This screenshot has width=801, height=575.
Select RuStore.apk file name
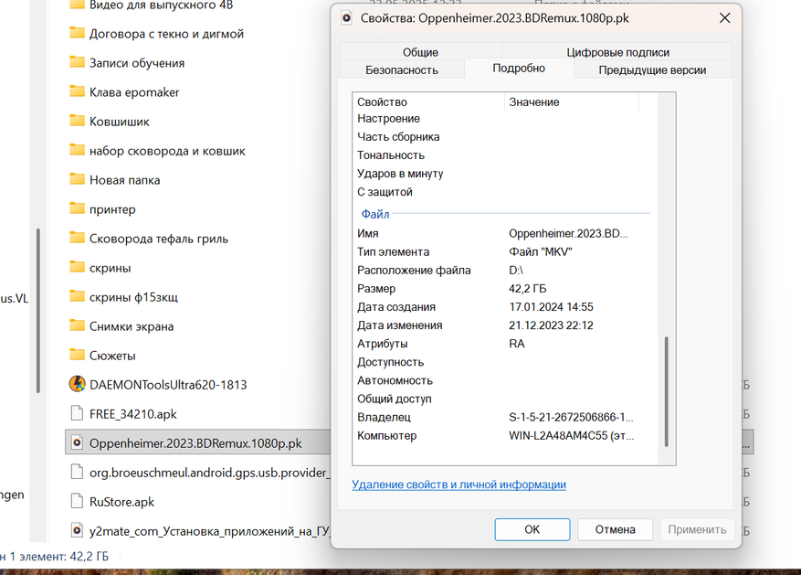(121, 502)
